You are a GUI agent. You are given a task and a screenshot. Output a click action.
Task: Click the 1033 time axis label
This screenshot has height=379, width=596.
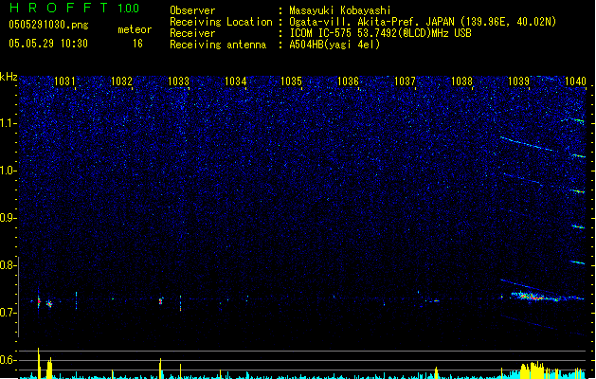[178, 81]
